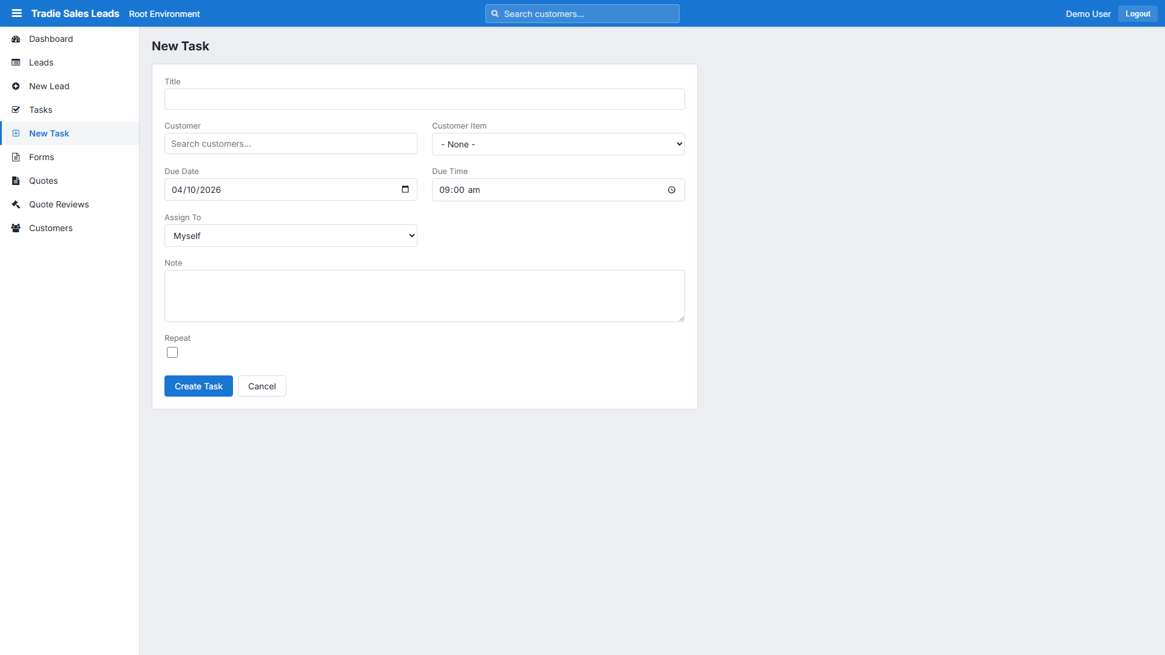Focus the Note text area

pyautogui.click(x=425, y=296)
